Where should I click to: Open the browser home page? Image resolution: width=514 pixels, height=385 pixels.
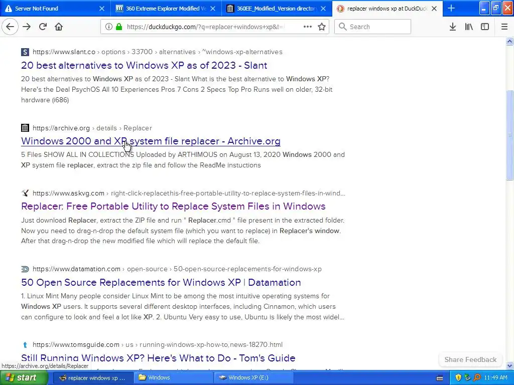point(59,27)
